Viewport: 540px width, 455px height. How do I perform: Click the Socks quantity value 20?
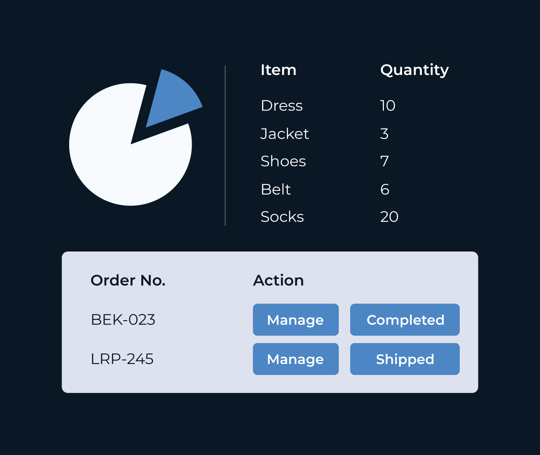coord(389,217)
